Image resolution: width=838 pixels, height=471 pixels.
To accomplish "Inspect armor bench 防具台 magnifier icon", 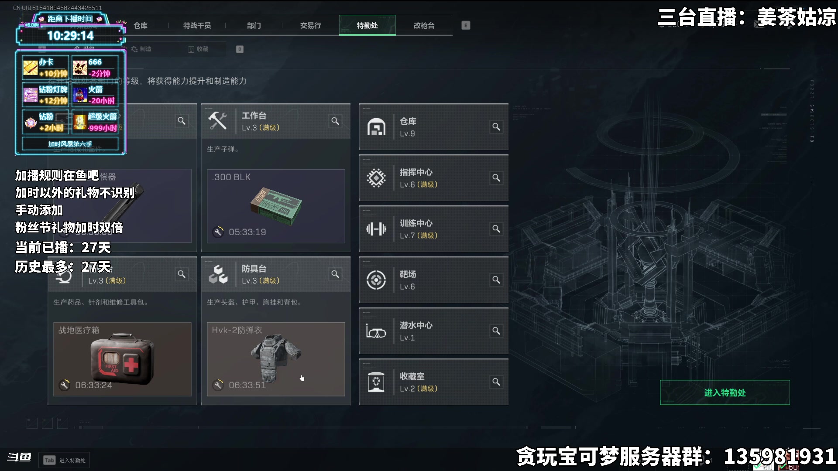I will coord(335,274).
